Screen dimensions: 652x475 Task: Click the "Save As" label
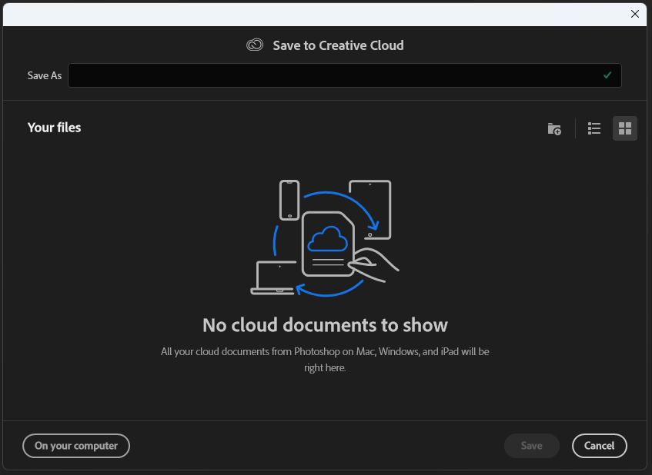[x=45, y=75]
